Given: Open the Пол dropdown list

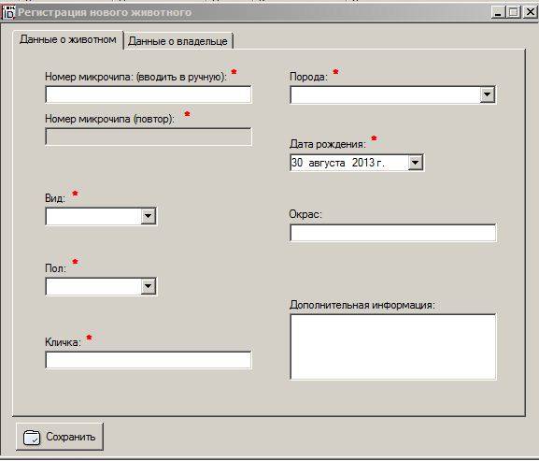Looking at the screenshot, I should click(x=149, y=286).
